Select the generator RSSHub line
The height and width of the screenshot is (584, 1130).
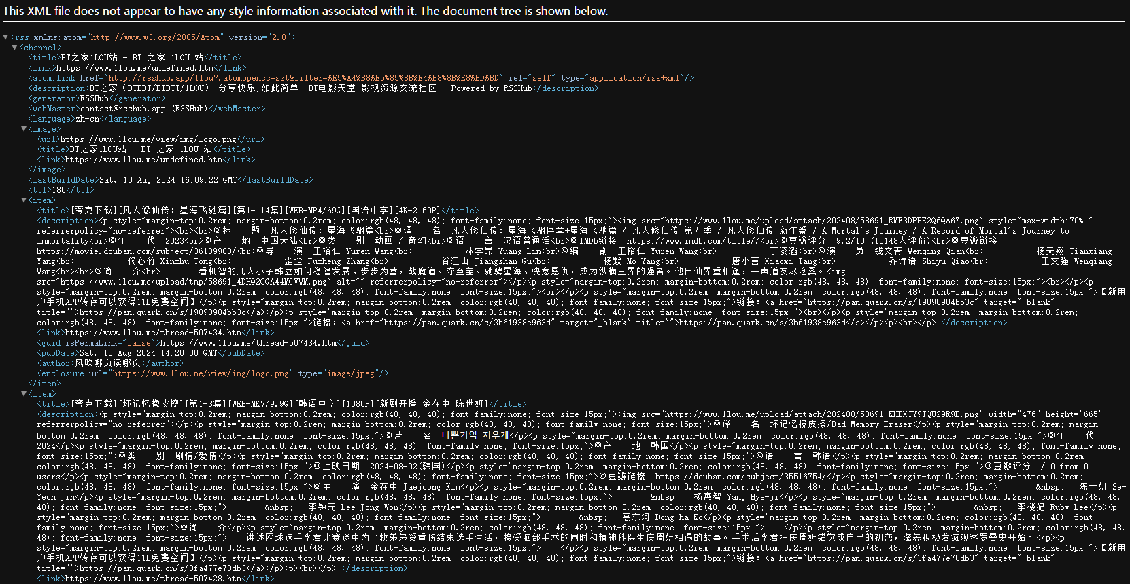tap(97, 98)
